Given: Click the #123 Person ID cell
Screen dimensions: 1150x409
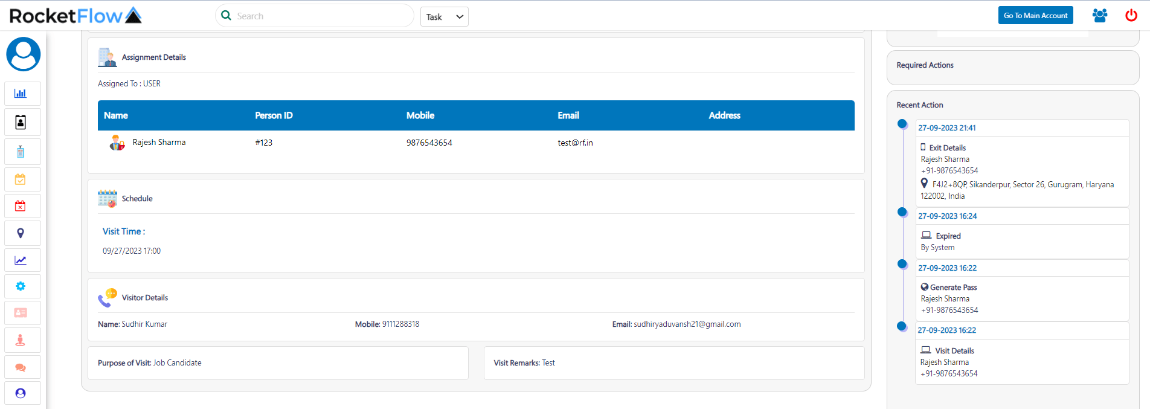Looking at the screenshot, I should [x=264, y=143].
